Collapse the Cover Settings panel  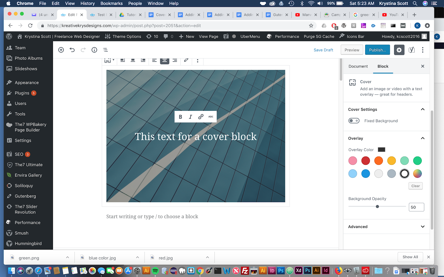point(423,109)
